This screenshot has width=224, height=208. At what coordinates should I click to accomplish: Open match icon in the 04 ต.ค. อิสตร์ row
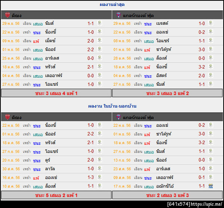pos(211,76)
